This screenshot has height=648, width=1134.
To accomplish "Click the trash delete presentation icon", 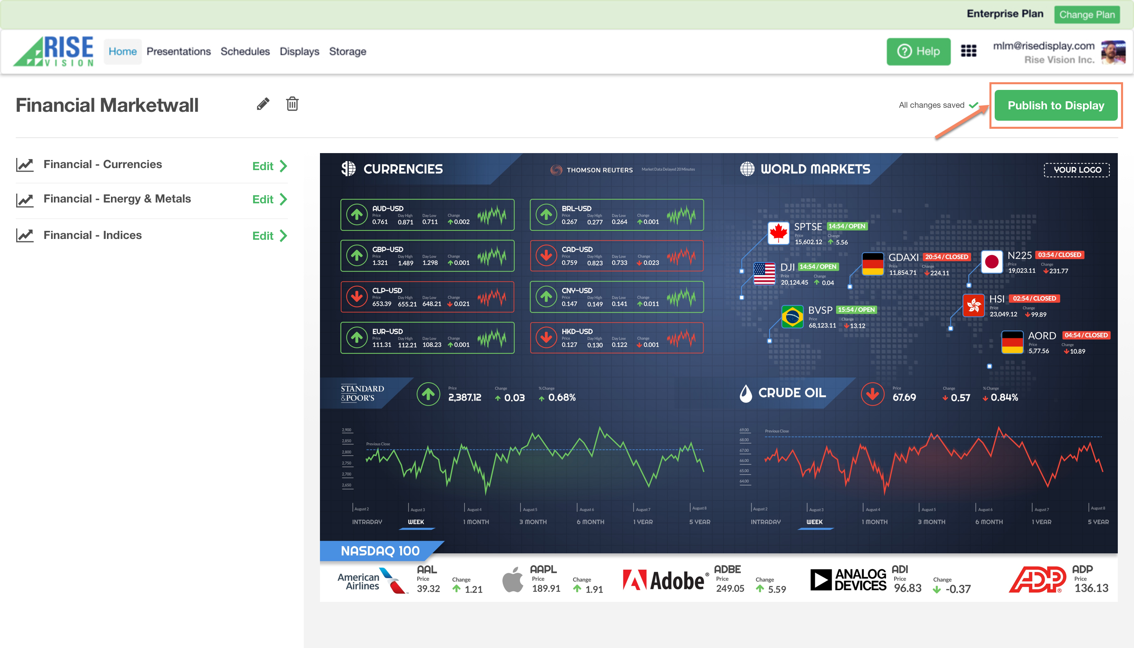I will coord(292,104).
